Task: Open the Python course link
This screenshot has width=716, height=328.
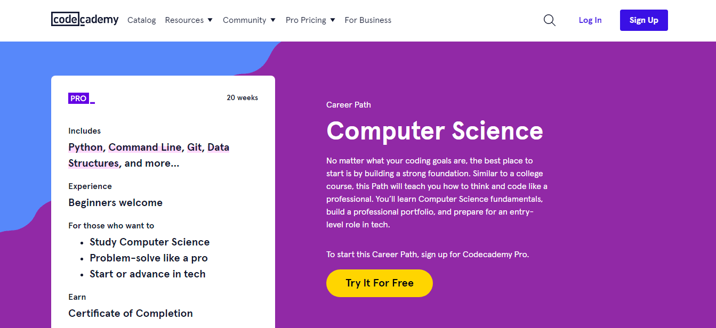Action: click(85, 147)
